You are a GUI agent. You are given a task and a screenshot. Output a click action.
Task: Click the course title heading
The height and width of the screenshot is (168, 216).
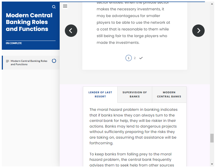[29, 22]
